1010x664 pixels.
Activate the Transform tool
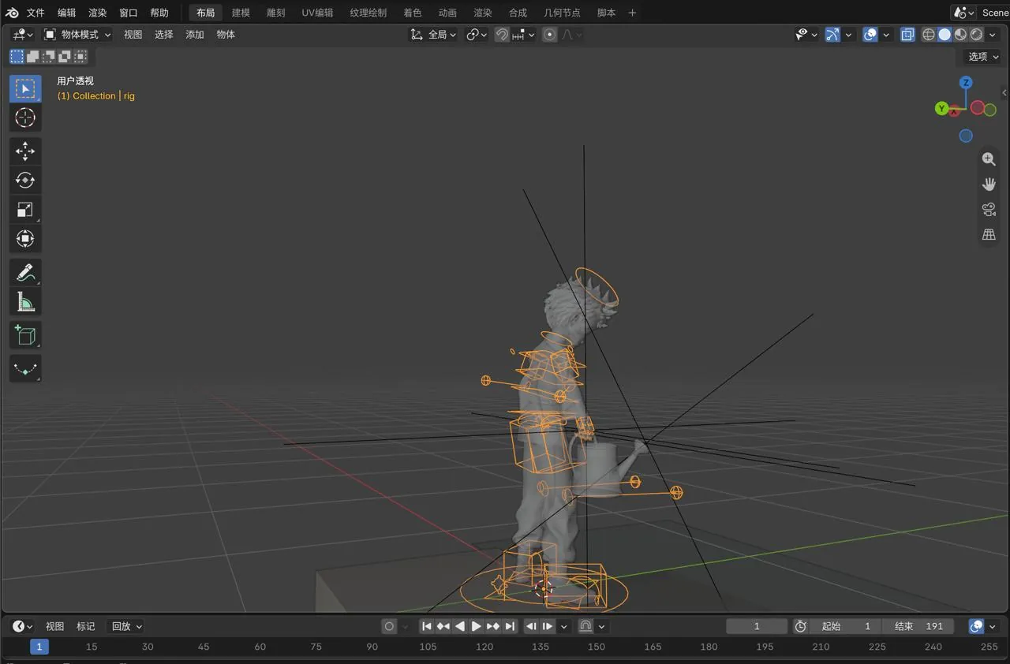25,238
